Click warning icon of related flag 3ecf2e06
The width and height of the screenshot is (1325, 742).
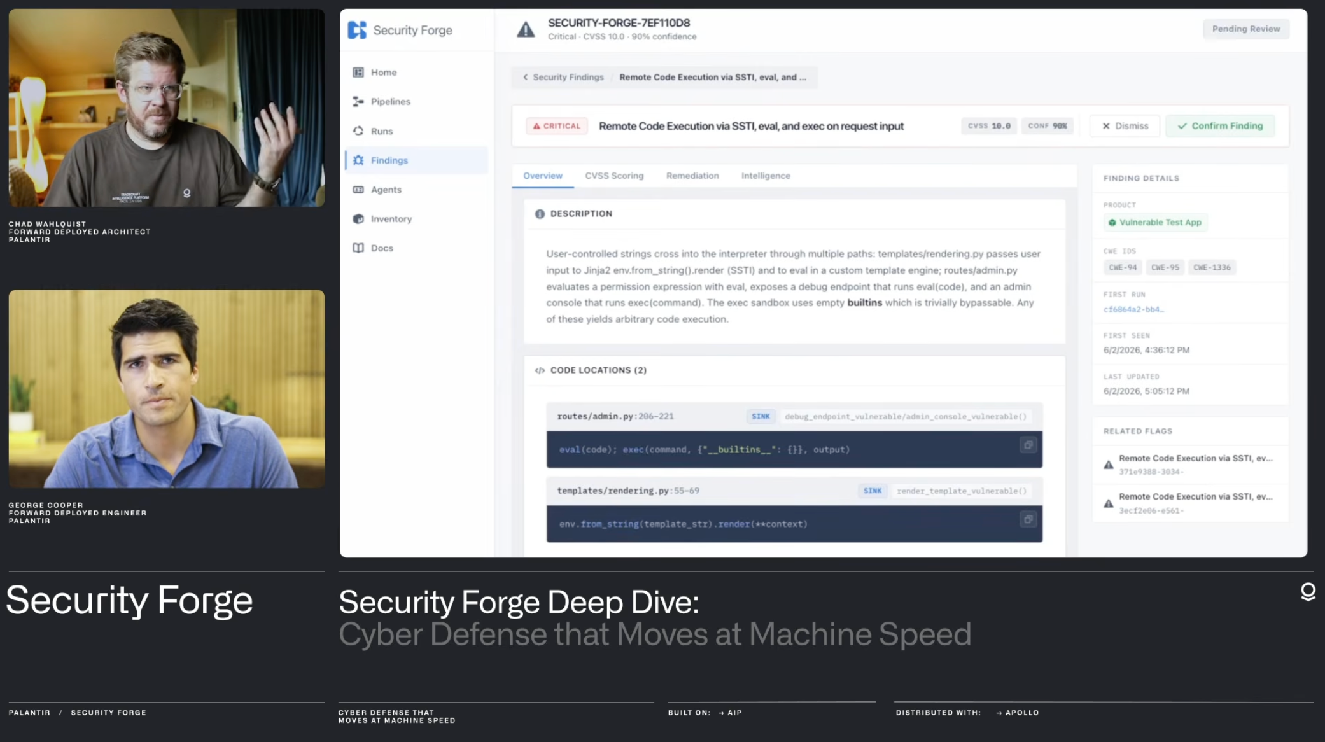pos(1109,503)
